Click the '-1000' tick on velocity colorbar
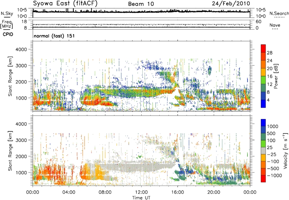 [275, 175]
